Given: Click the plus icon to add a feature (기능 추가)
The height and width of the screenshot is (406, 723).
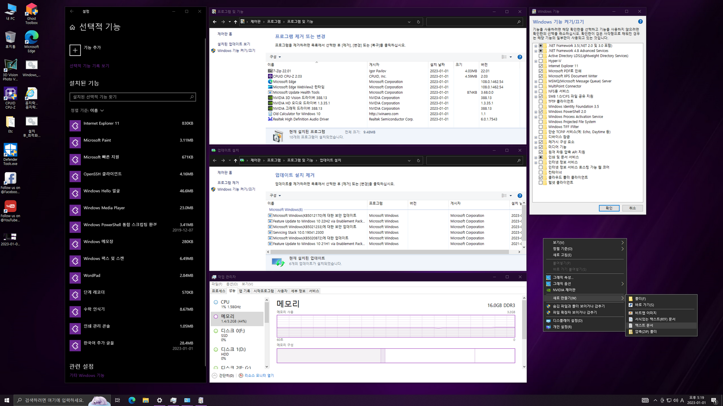Looking at the screenshot, I should point(75,50).
